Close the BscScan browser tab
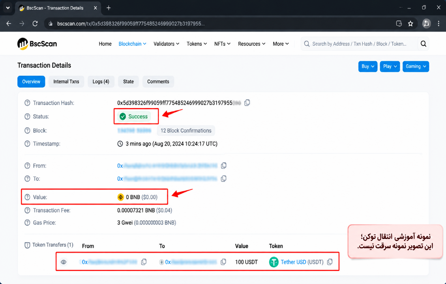This screenshot has height=284, width=446. pyautogui.click(x=95, y=8)
